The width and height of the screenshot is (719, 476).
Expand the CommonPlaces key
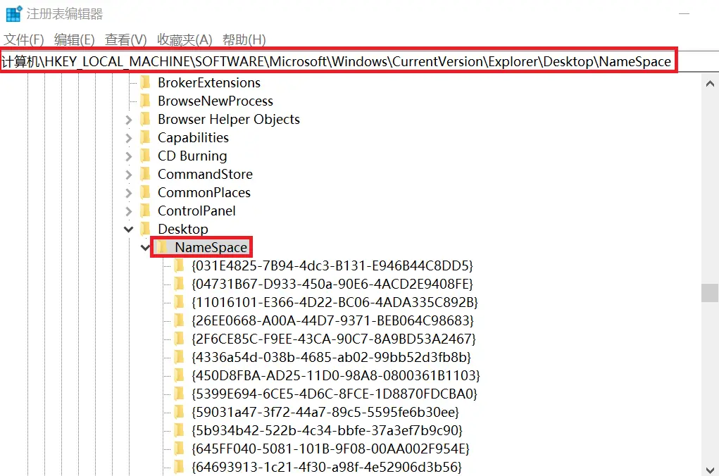(x=129, y=193)
